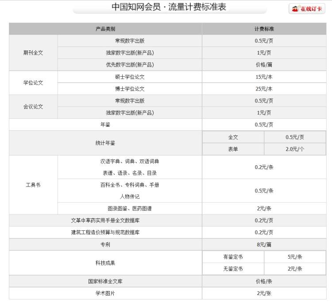The width and height of the screenshot is (332, 303).
Task: Select the 期刊全文 category cell
Action: tap(33, 53)
